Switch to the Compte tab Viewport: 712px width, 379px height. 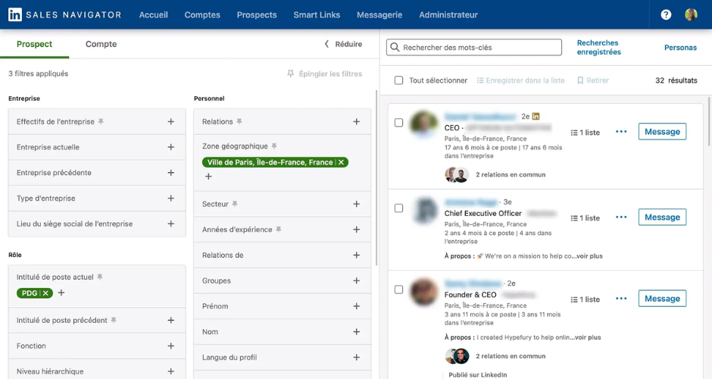click(x=101, y=44)
